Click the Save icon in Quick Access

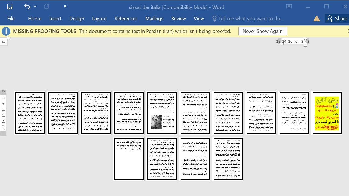10,7
